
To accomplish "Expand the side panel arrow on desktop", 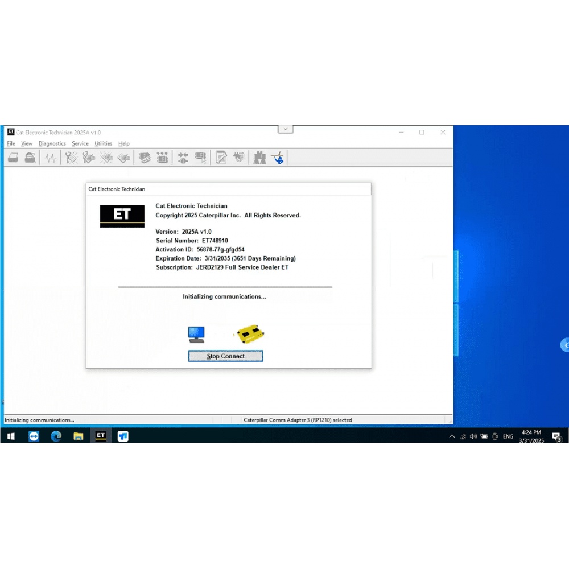I will point(565,345).
